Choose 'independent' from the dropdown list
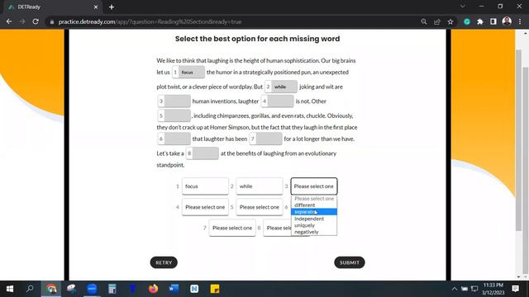529x297 pixels. pos(314,219)
